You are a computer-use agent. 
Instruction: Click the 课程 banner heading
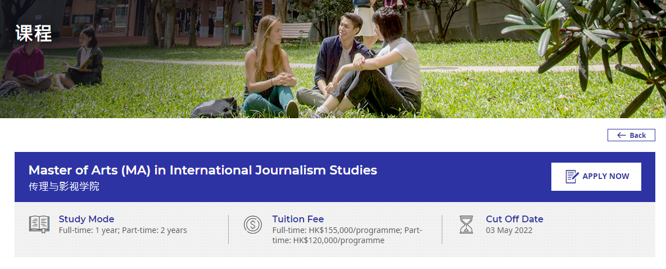coord(34,33)
